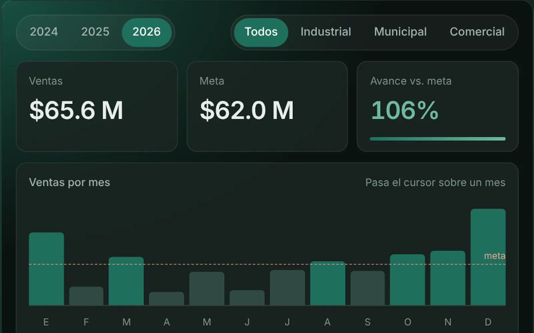
Task: Click the 'D' month axis label
Action: (488, 322)
